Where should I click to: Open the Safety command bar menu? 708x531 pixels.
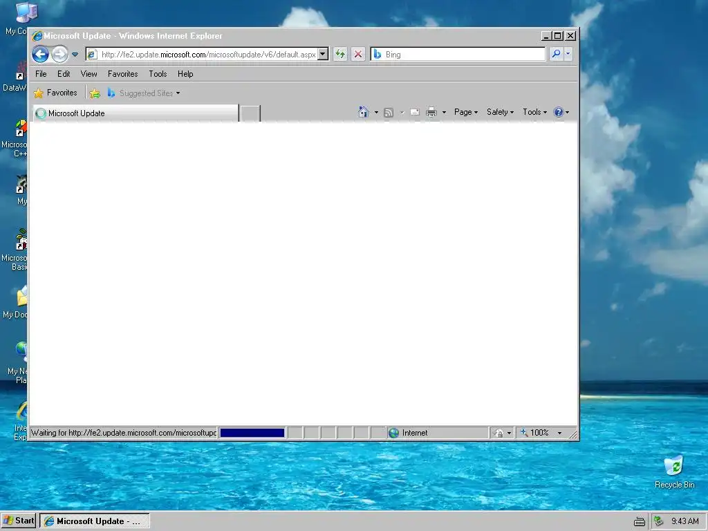500,112
